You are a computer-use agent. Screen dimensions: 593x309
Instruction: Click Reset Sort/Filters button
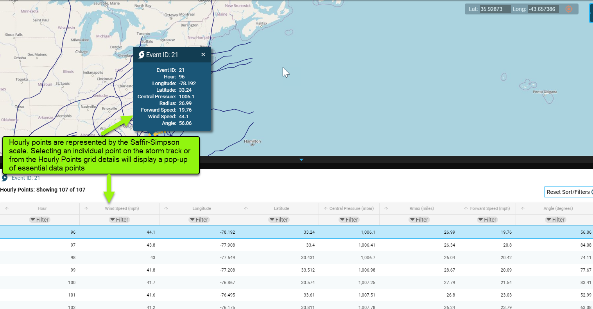568,192
